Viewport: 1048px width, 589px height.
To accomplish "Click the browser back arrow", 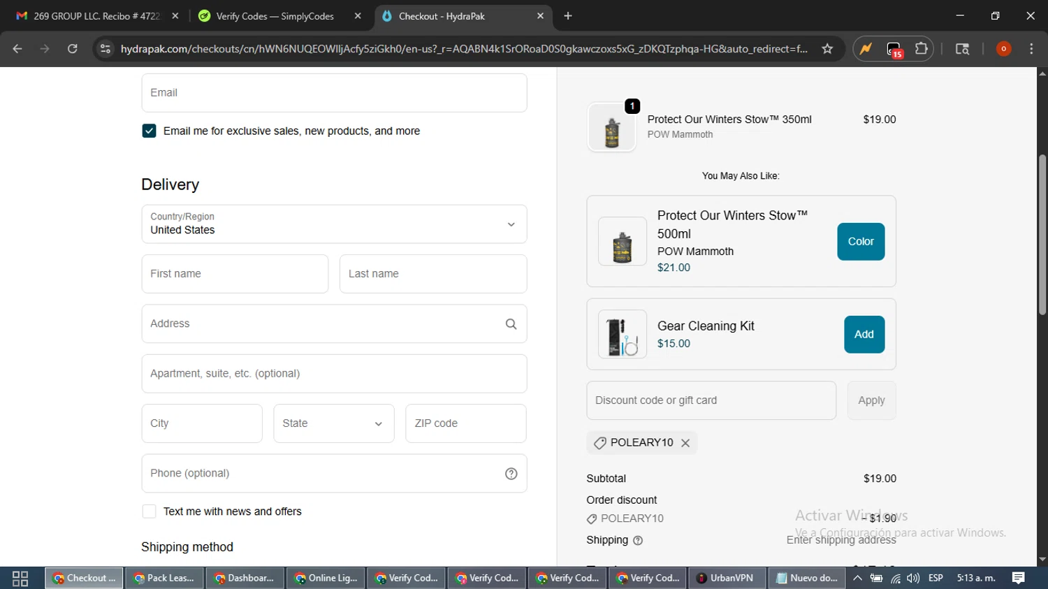I will [x=17, y=49].
